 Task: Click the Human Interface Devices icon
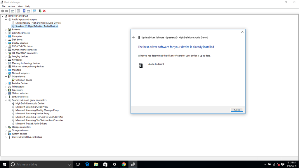[10, 50]
